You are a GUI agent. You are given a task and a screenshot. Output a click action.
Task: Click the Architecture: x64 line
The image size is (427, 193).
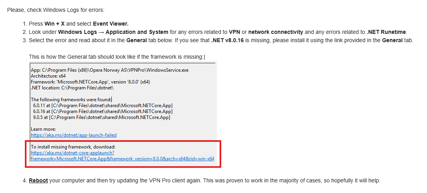point(48,76)
